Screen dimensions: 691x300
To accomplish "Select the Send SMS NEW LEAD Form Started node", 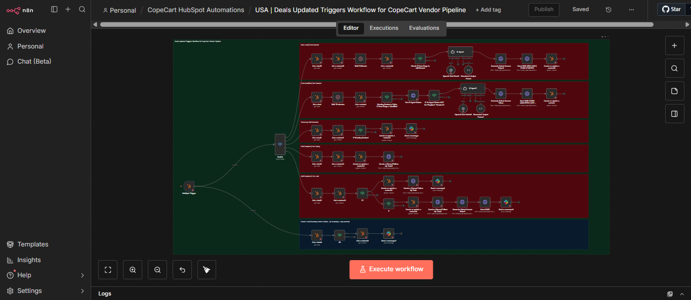I will (527, 59).
